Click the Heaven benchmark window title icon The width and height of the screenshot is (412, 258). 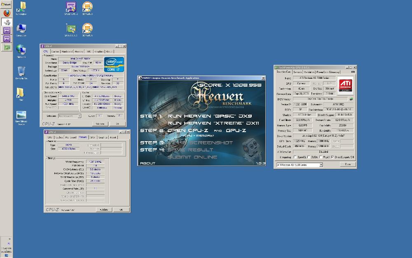pos(140,78)
